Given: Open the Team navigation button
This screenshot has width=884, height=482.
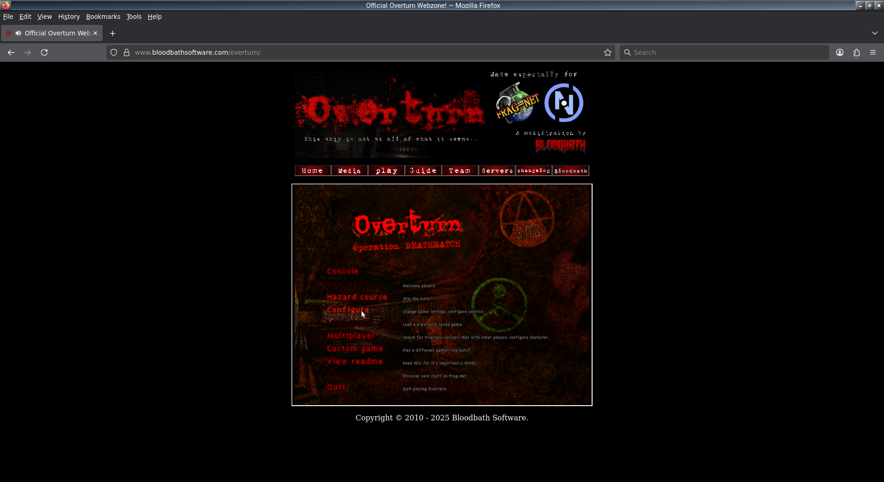Looking at the screenshot, I should click(460, 171).
